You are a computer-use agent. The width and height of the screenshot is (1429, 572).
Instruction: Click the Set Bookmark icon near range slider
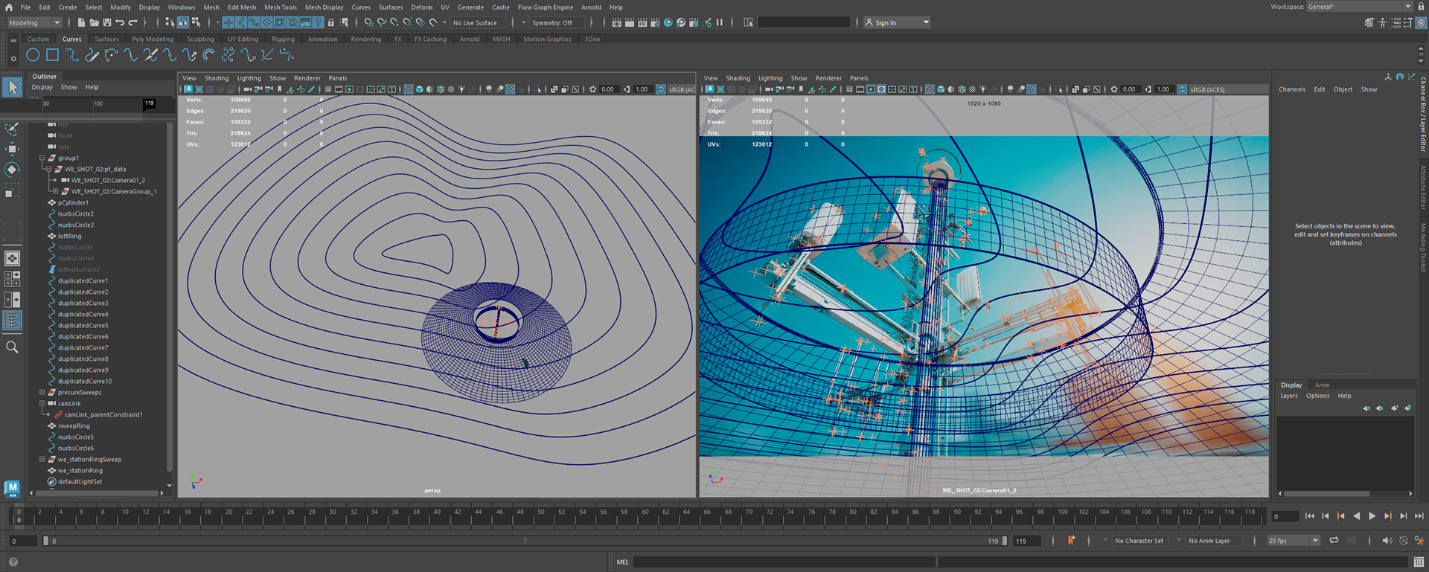click(x=1071, y=541)
